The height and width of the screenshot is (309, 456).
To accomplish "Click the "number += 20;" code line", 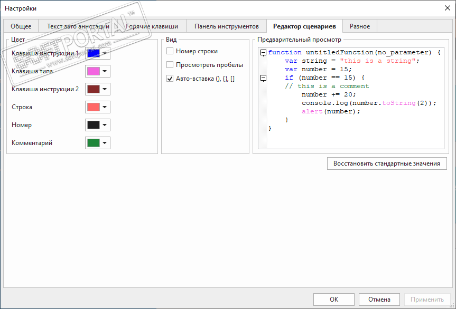I will click(x=329, y=94).
